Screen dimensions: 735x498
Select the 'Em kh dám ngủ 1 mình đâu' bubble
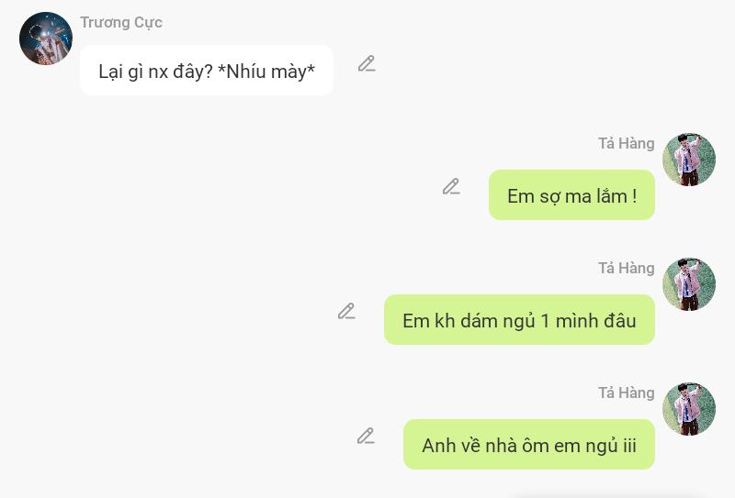coord(519,320)
